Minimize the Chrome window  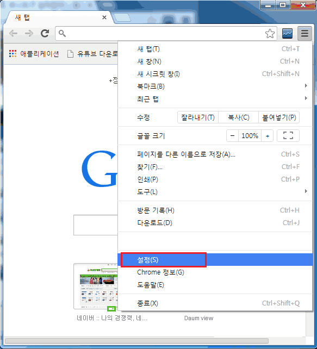click(268, 5)
